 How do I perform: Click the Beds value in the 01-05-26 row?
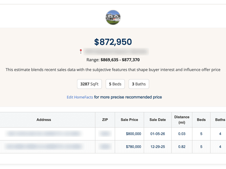[201, 134]
